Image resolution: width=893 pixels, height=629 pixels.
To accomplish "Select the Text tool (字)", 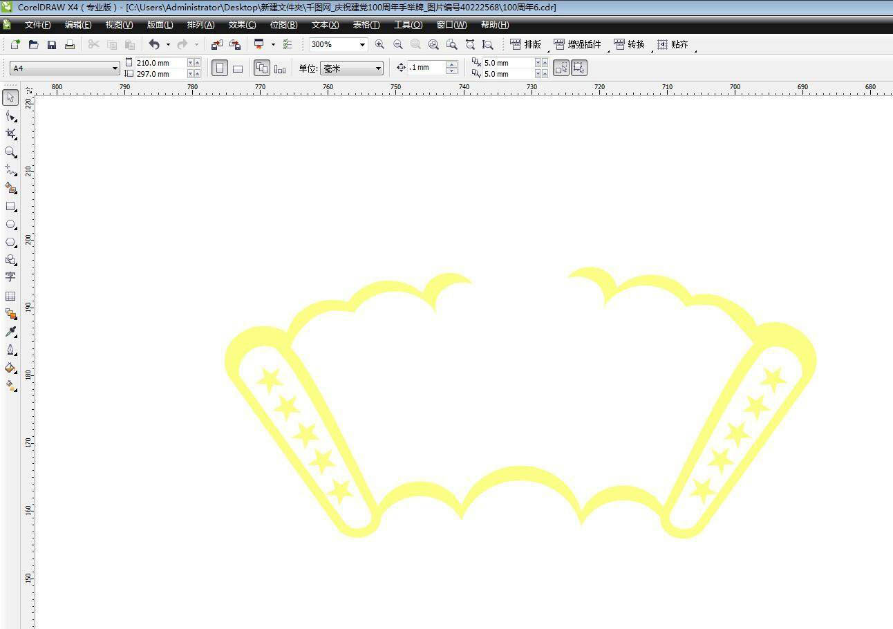I will [x=10, y=277].
